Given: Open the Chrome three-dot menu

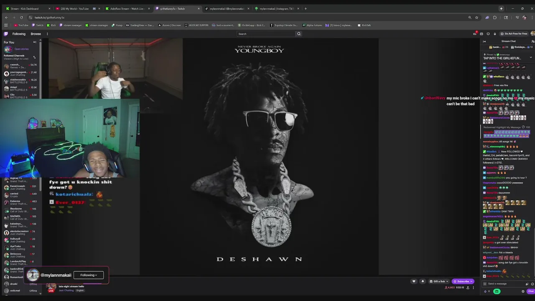Looking at the screenshot, I should coord(532,18).
